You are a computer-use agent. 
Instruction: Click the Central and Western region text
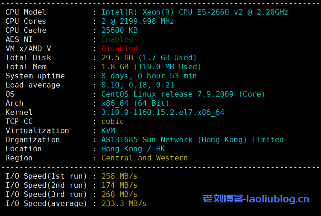[x=144, y=158]
